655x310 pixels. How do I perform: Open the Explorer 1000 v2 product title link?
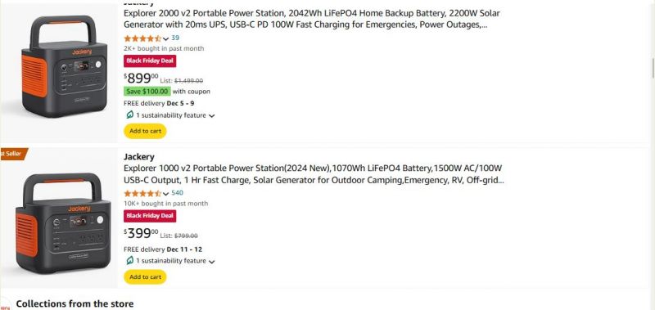[x=314, y=174]
